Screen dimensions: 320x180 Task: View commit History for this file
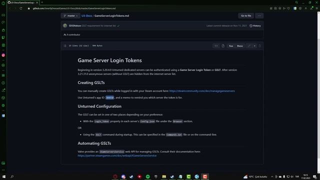(255, 25)
